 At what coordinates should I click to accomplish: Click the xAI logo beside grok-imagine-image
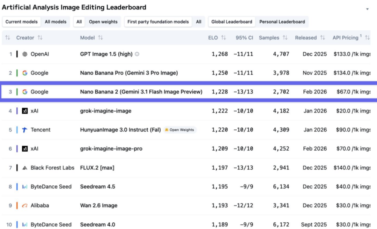point(25,111)
